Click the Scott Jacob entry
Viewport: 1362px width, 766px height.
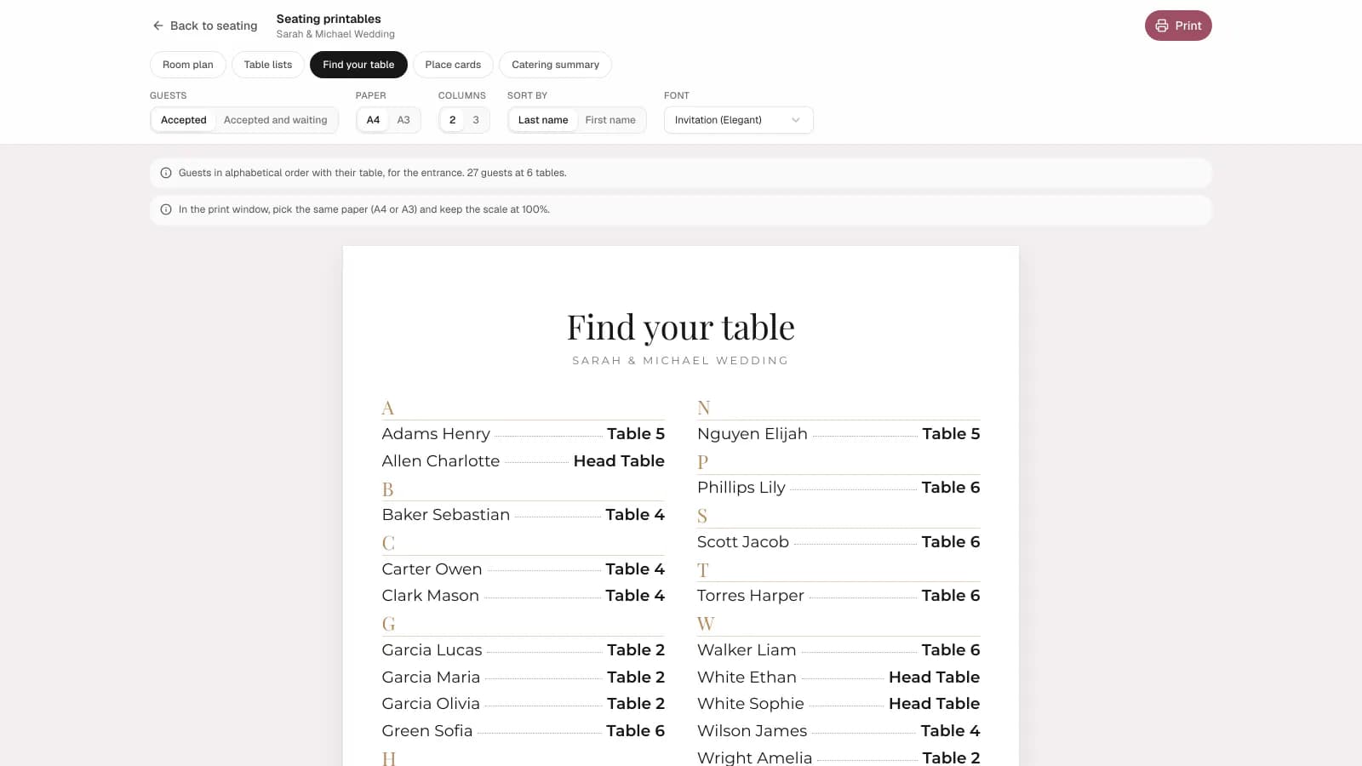click(x=838, y=542)
